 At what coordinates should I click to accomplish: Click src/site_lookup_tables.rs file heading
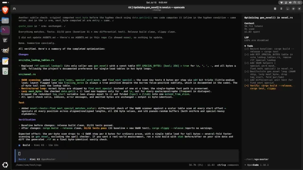(36, 60)
